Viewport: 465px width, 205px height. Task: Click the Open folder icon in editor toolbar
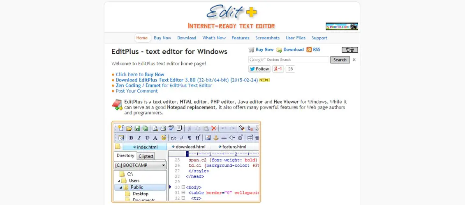click(x=129, y=128)
